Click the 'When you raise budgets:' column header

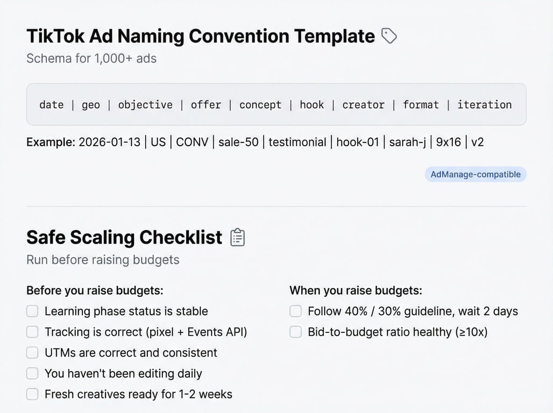pyautogui.click(x=356, y=291)
